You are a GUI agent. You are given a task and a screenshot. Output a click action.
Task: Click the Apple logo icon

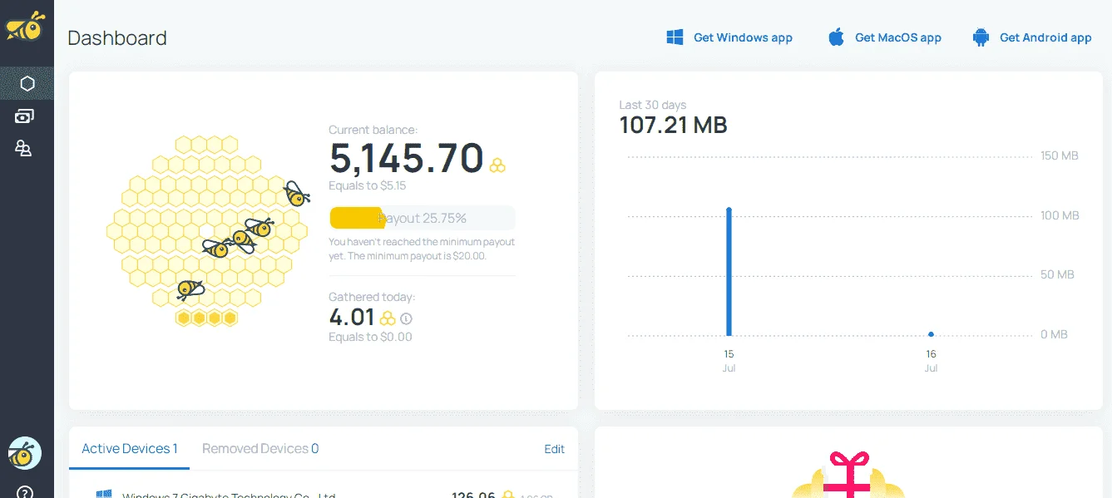pos(836,37)
